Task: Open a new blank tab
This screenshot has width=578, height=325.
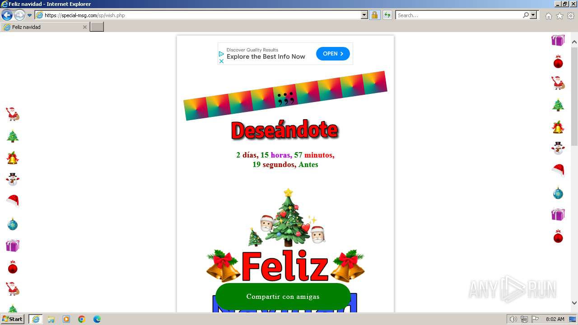Action: point(97,27)
